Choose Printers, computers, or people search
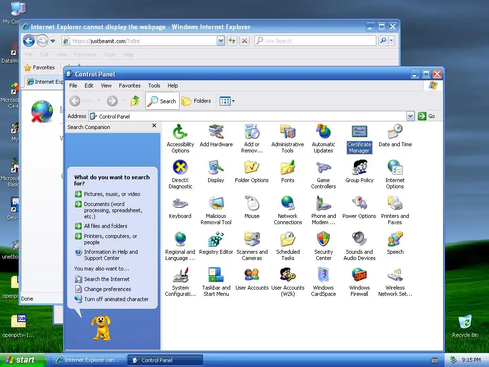The height and width of the screenshot is (367, 489). click(106, 239)
